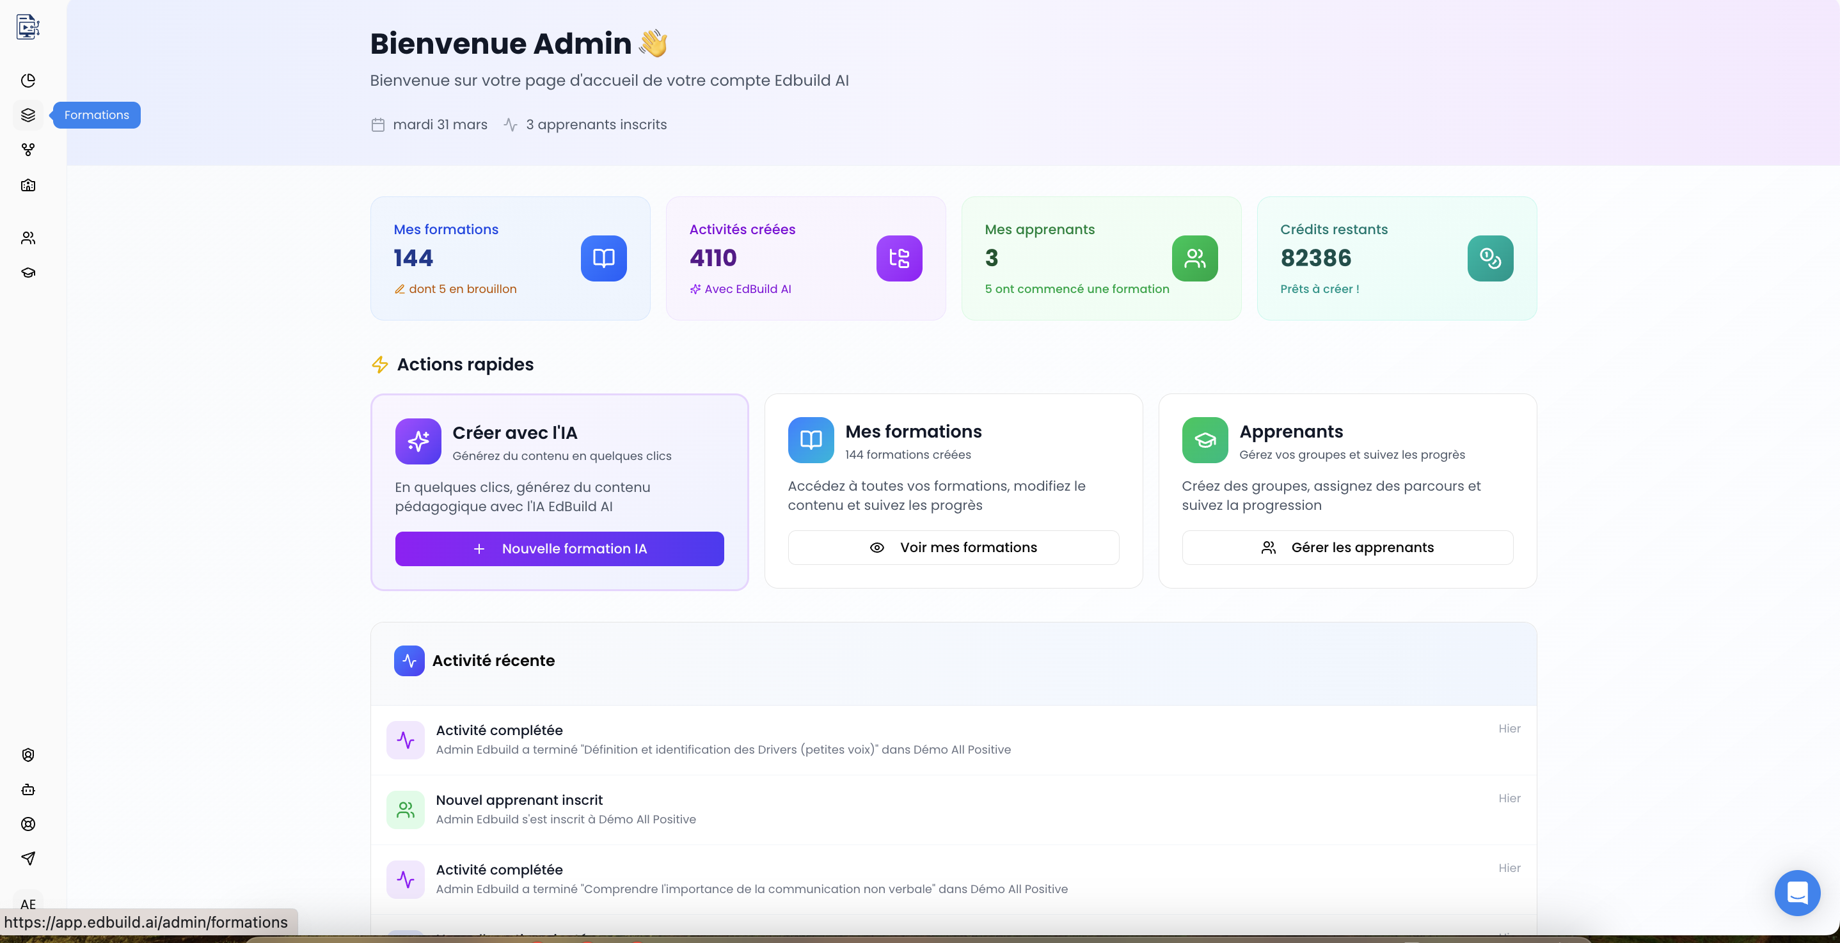Screen dimensions: 1840x943
Task: Click Voir mes formations button
Action: pos(953,547)
